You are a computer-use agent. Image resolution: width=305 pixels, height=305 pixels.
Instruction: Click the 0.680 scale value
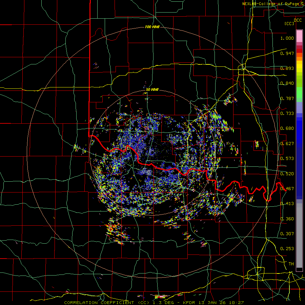point(287,128)
